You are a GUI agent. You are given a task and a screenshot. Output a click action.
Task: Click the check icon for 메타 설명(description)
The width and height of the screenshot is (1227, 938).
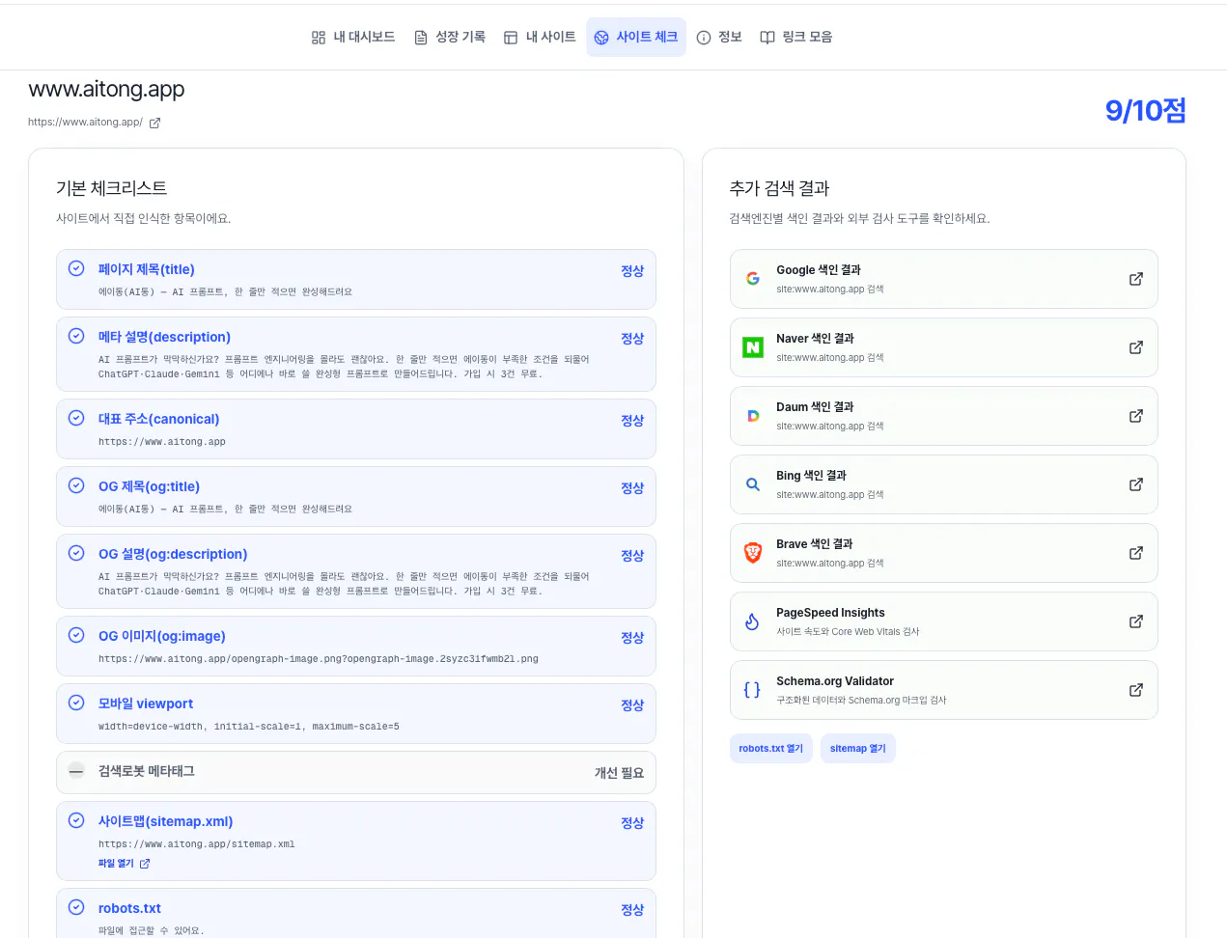76,336
